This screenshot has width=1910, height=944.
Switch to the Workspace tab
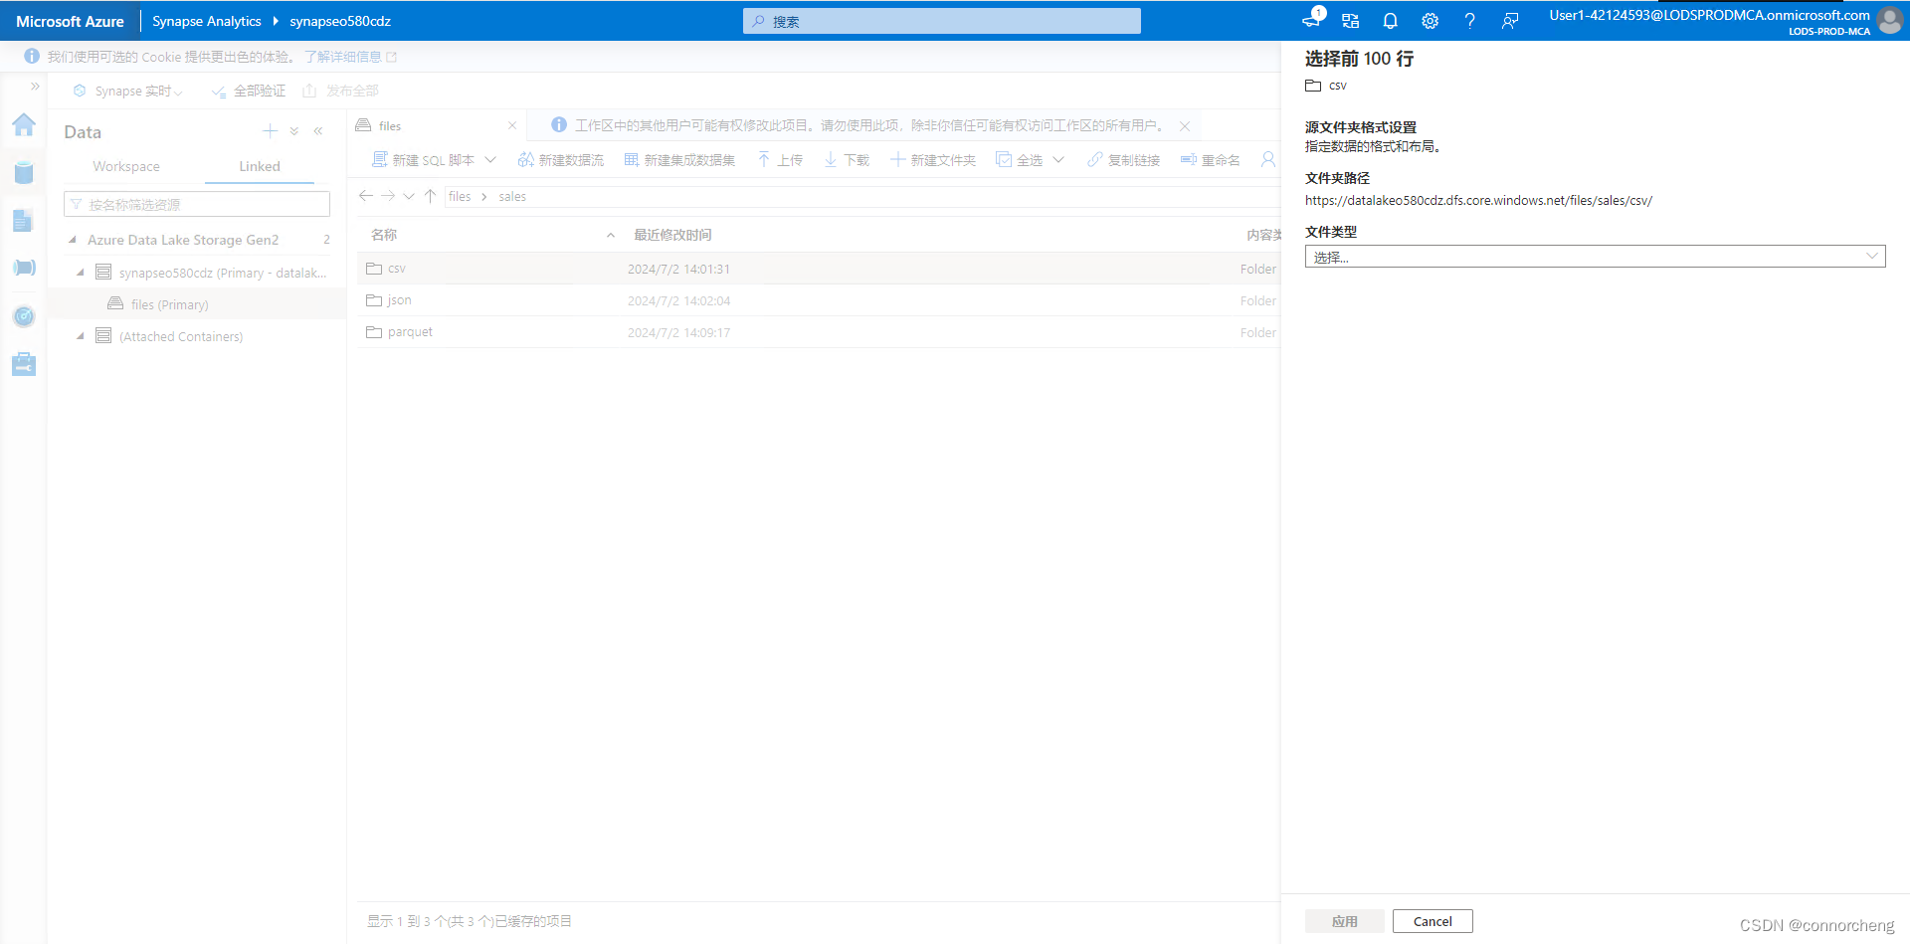coord(126,166)
